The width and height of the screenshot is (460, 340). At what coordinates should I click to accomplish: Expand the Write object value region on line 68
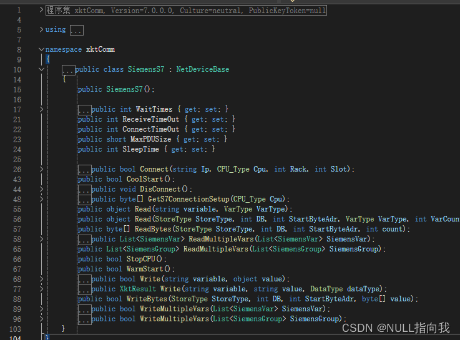tap(41, 279)
